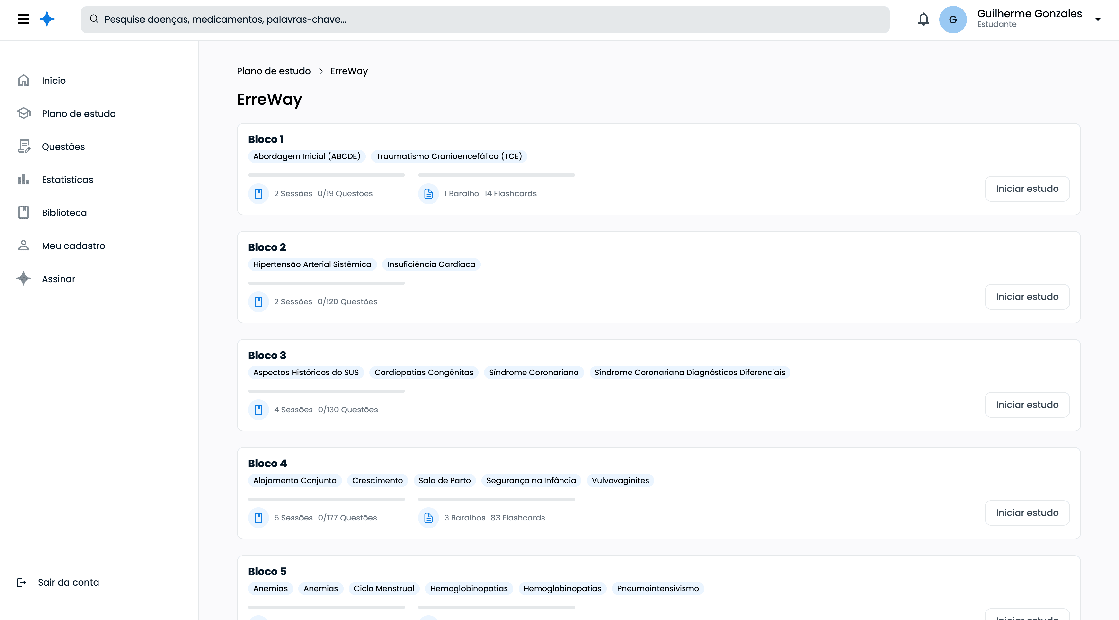The height and width of the screenshot is (620, 1119).
Task: Click breadcrumb chevron after Plano de estudo
Action: 321,71
